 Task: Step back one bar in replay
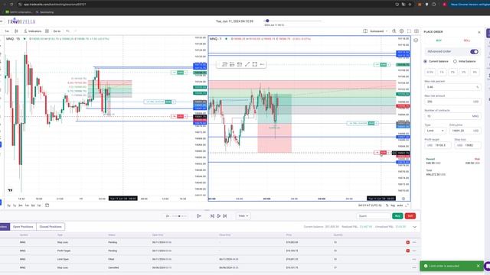212,215
